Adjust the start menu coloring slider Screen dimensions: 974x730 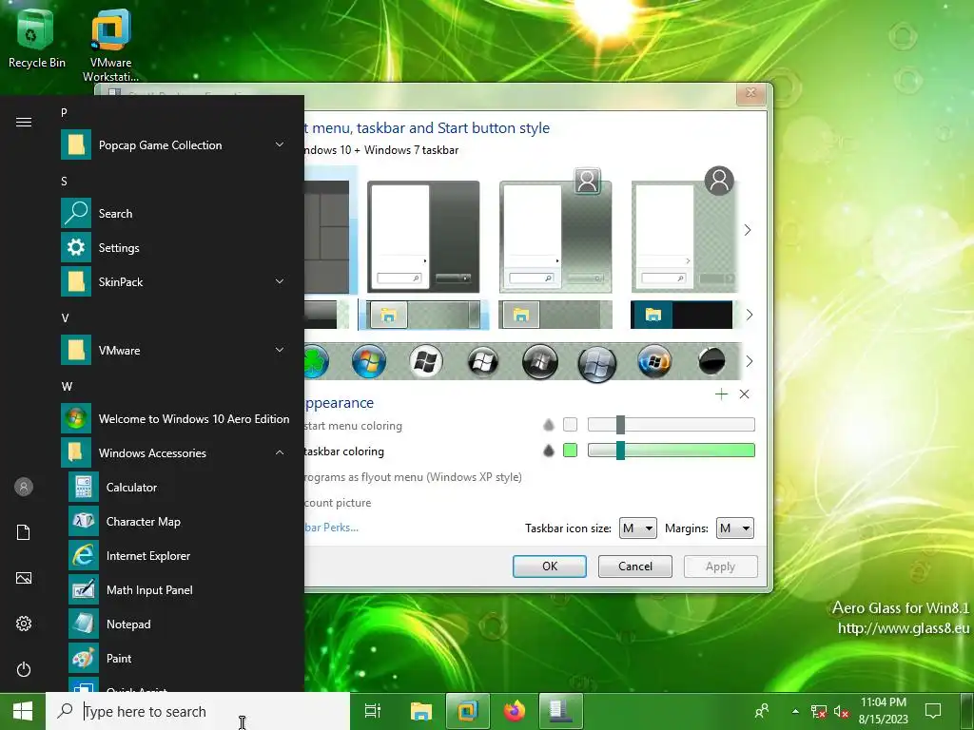click(x=672, y=425)
